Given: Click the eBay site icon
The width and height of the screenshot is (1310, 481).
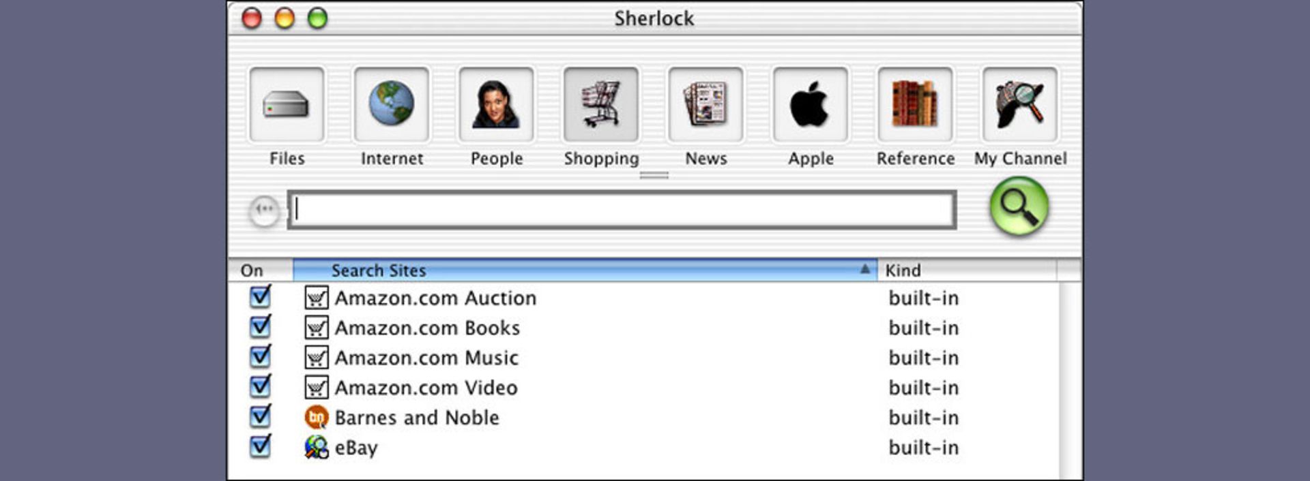Looking at the screenshot, I should (x=317, y=448).
